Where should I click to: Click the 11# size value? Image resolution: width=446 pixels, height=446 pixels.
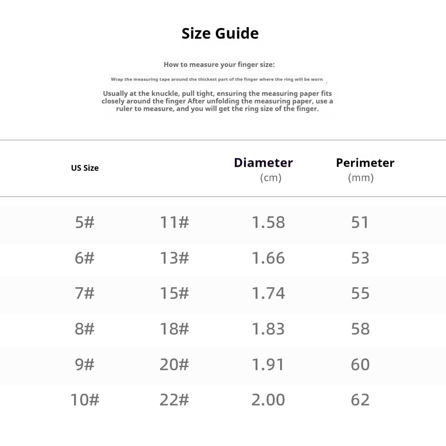coord(174,222)
